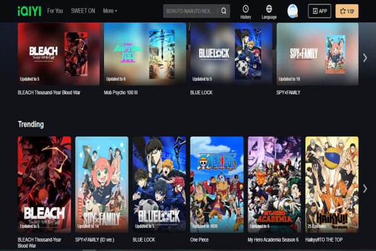Click the magnifier search icon
This screenshot has width=376, height=251.
[x=224, y=11]
